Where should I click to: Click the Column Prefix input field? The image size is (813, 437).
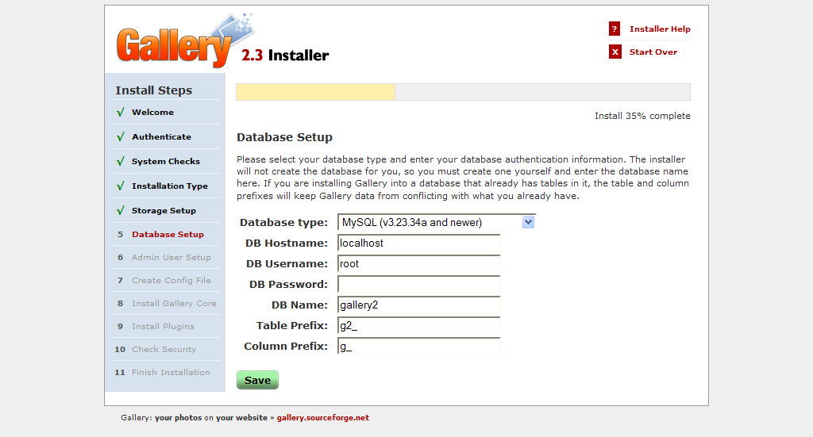click(x=419, y=347)
